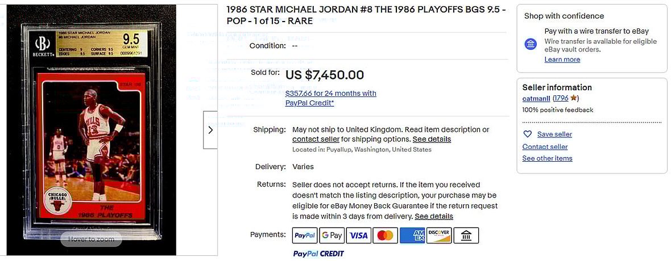Click the blue wire transfer bank icon
Image resolution: width=671 pixels, height=261 pixels.
[531, 44]
